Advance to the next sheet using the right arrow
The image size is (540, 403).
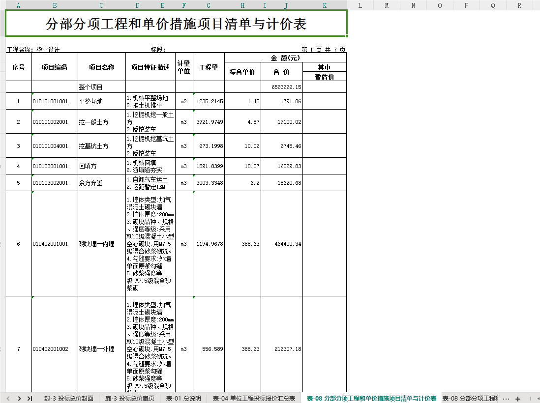[19, 399]
